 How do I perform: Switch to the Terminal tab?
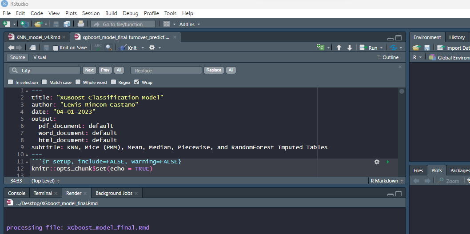[43, 193]
